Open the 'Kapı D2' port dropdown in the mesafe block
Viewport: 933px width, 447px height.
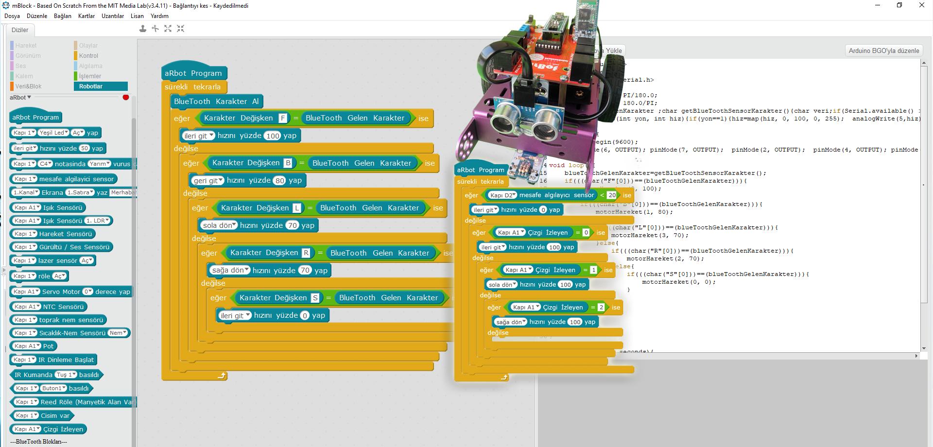(503, 195)
